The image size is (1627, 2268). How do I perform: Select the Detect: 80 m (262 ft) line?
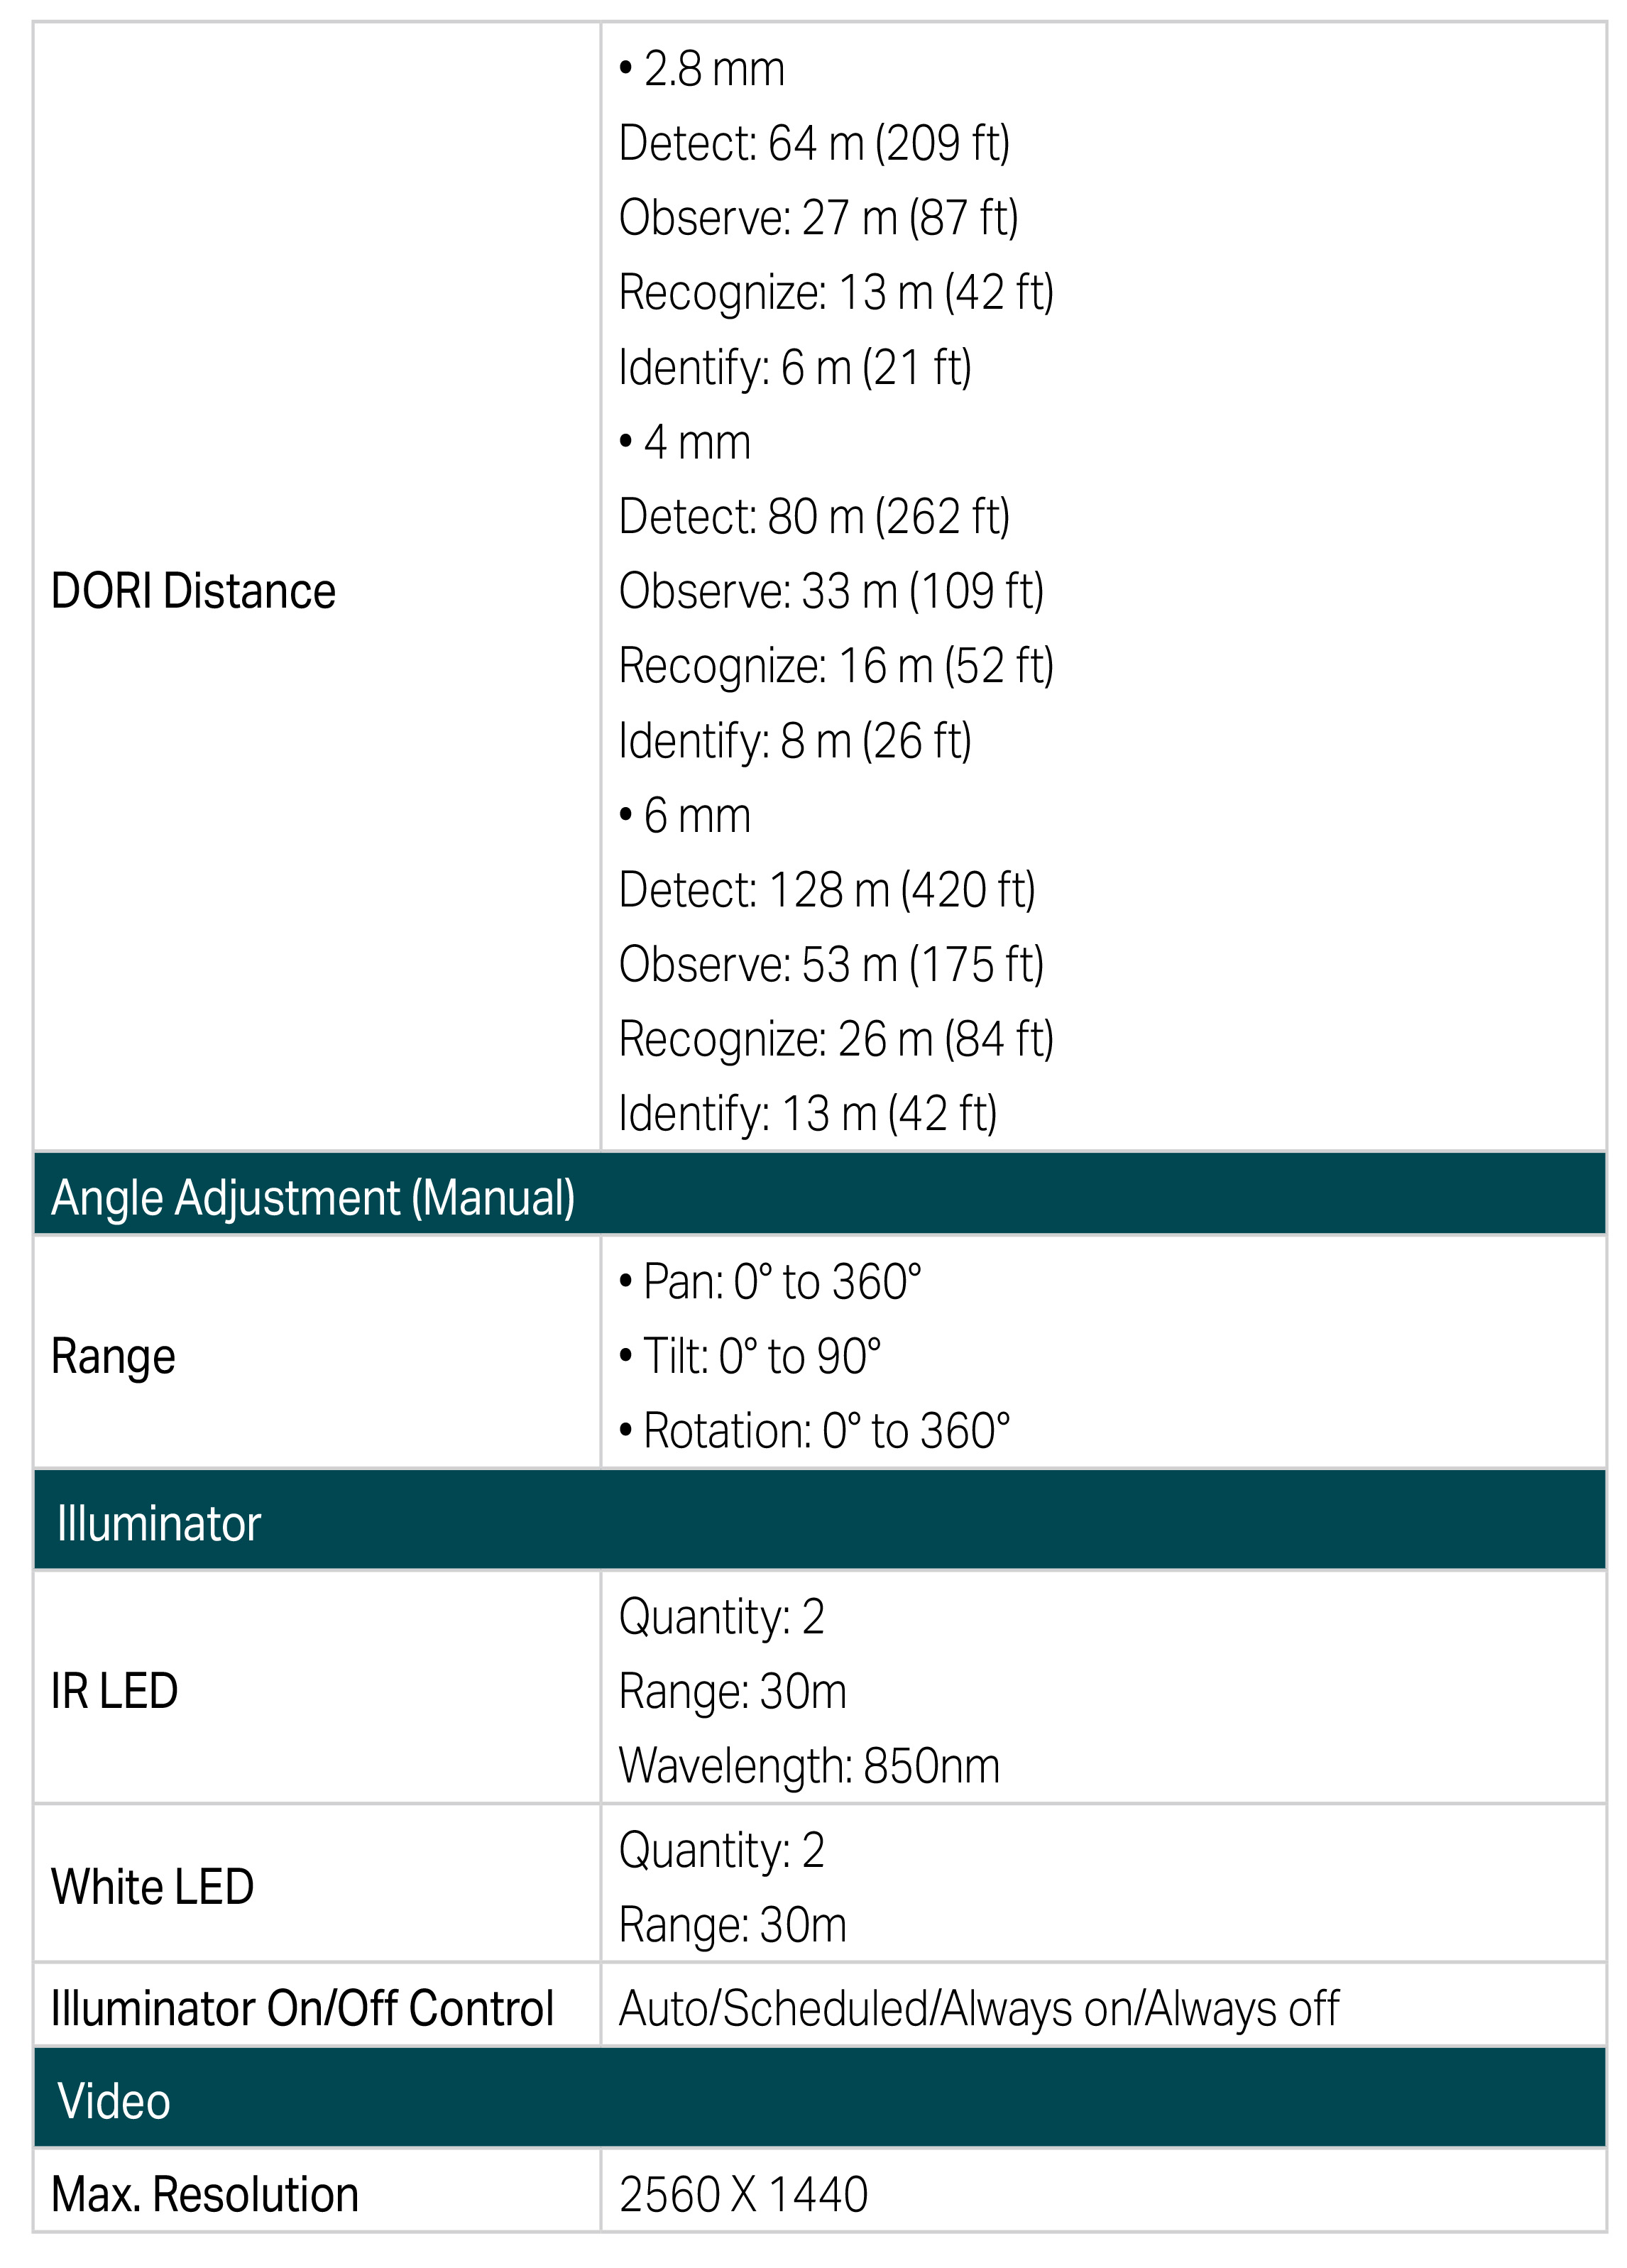click(x=814, y=517)
